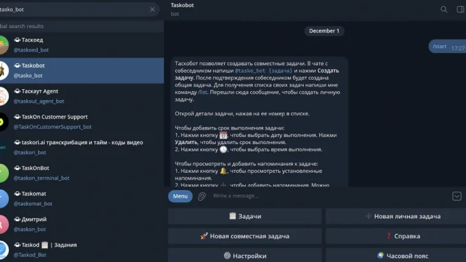The height and width of the screenshot is (262, 466).
Task: Open search in chat magnifier icon
Action: tap(443, 10)
